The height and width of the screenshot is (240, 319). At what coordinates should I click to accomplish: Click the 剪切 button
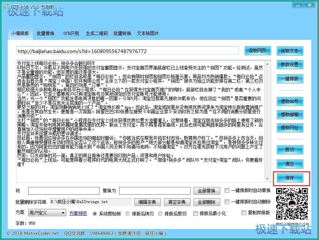[x=290, y=150]
